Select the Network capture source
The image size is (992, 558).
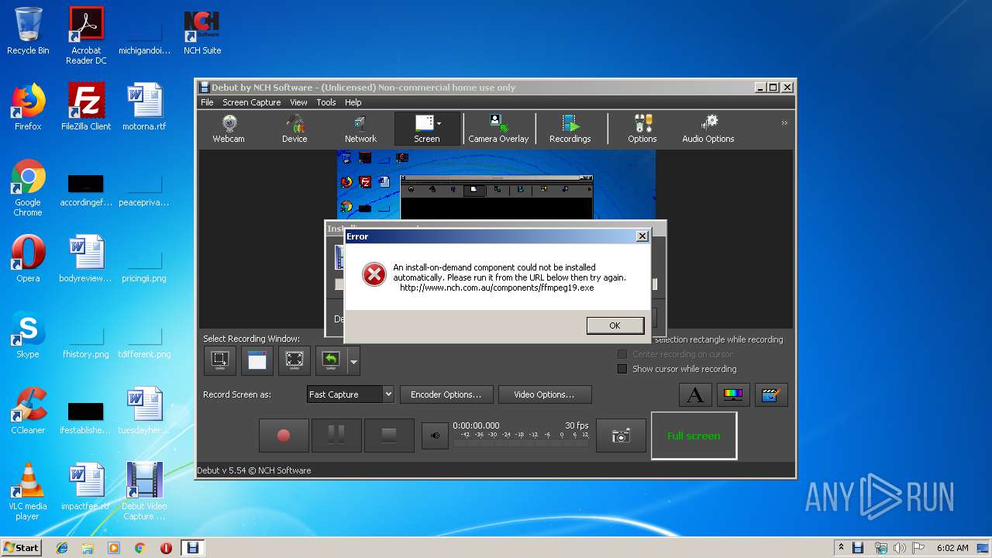pyautogui.click(x=360, y=129)
